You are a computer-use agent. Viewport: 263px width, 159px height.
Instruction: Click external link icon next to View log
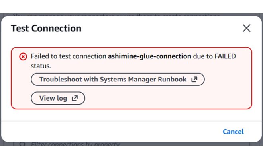click(x=75, y=98)
